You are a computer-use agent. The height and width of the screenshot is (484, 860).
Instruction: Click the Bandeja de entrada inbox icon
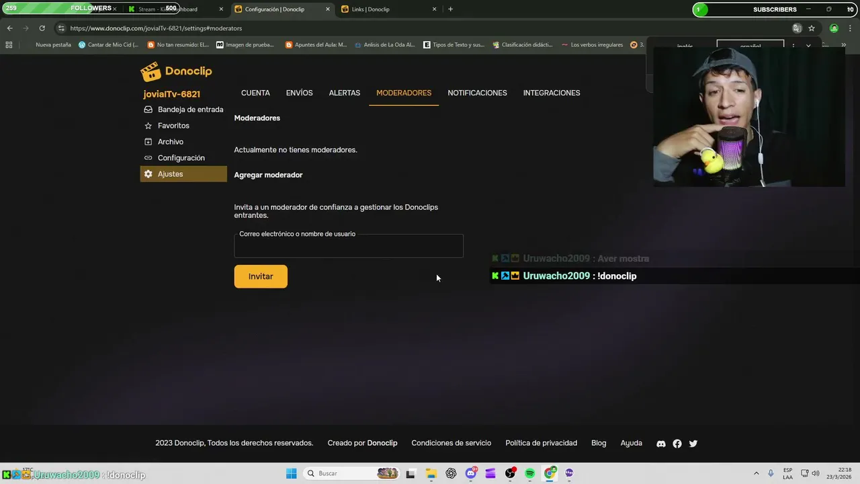click(x=148, y=110)
